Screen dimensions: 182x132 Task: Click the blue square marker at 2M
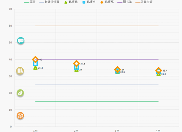tap(76, 68)
